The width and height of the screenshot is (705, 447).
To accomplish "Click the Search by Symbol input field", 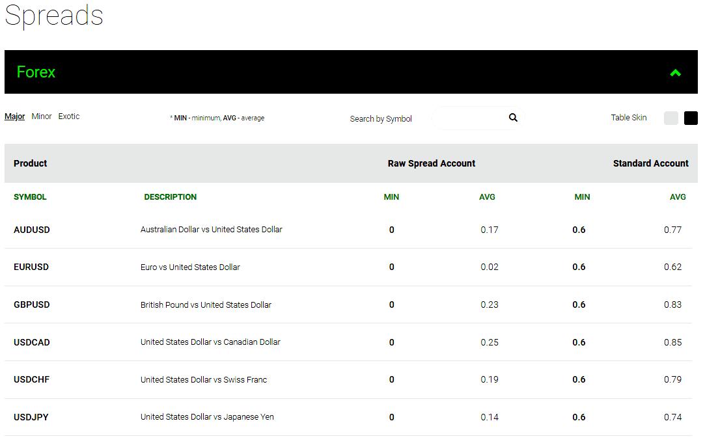I will pos(469,118).
